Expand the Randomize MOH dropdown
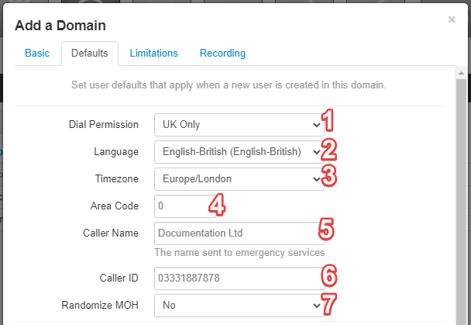 pyautogui.click(x=239, y=306)
